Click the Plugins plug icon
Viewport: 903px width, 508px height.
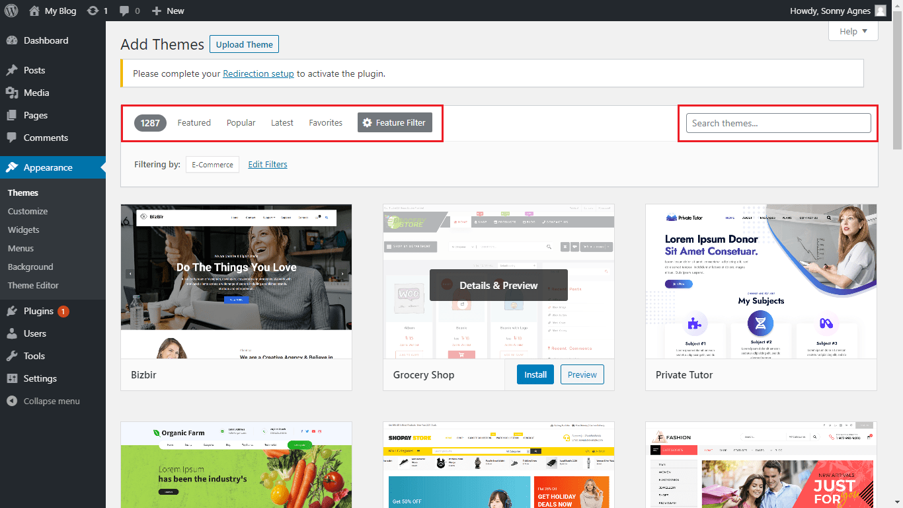12,311
